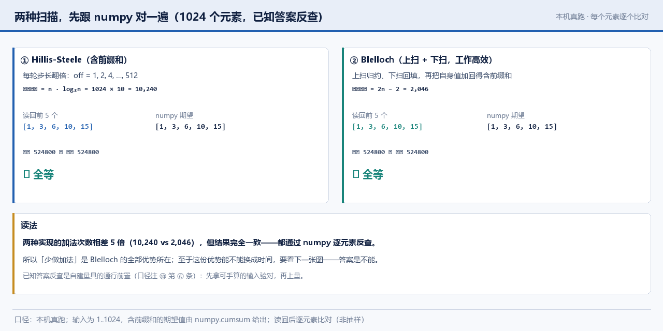Click the line "上扫归约、下扫回填，再把自身值加回得含前缀和"

(x=432, y=76)
